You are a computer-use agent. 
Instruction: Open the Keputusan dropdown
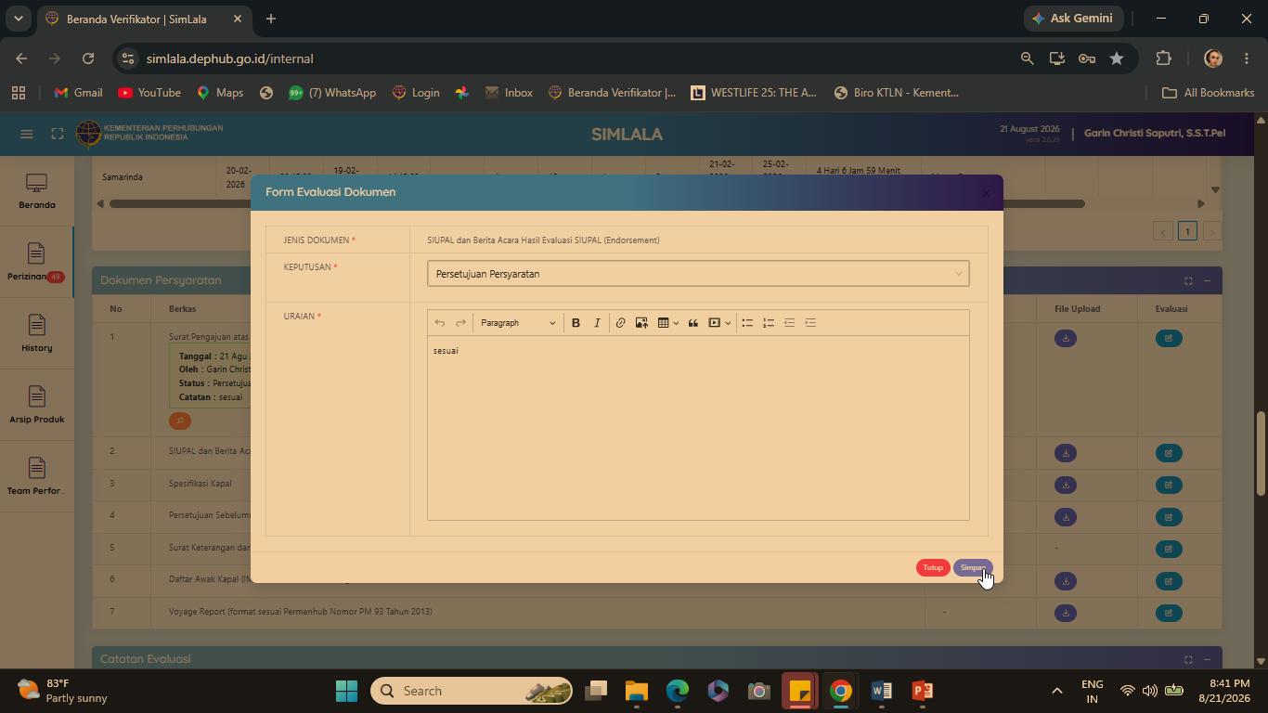point(698,274)
